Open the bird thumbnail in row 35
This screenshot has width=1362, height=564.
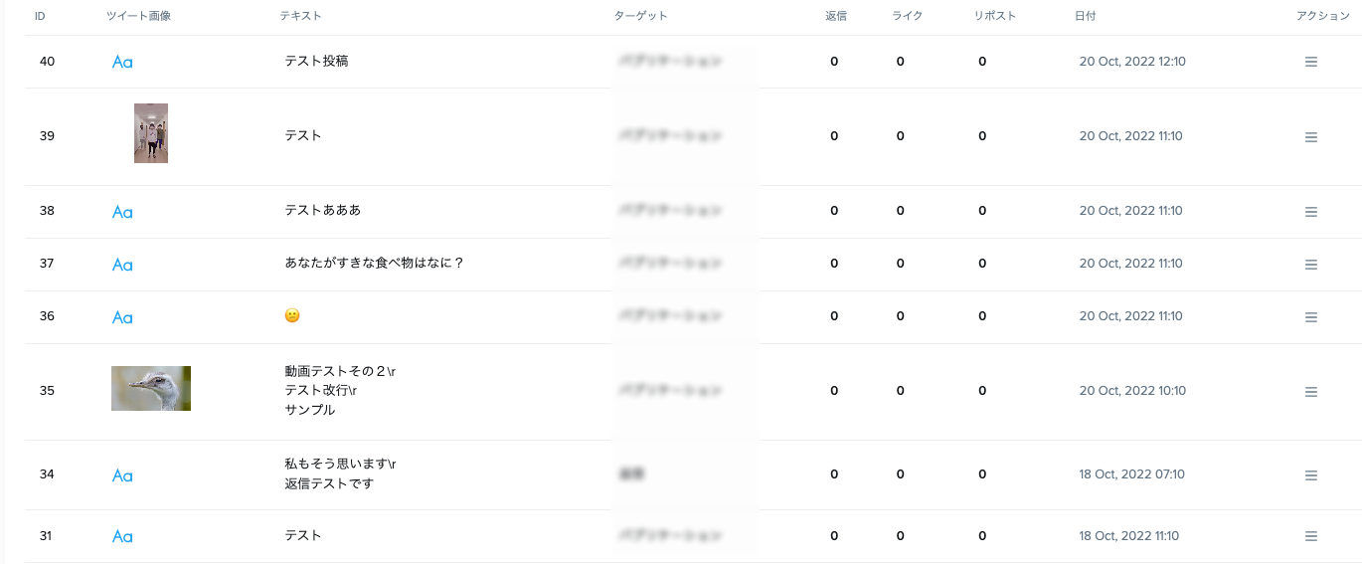click(x=151, y=388)
